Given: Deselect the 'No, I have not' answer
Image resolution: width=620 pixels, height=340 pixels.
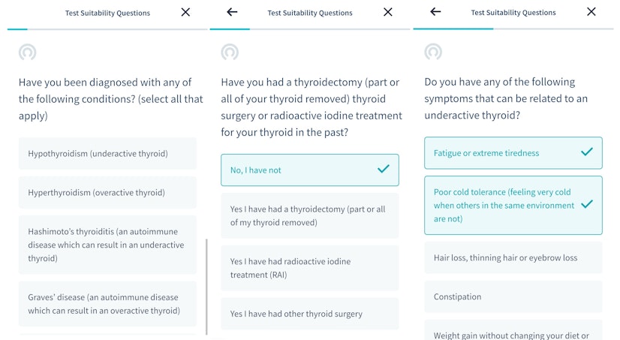Looking at the screenshot, I should 309,170.
